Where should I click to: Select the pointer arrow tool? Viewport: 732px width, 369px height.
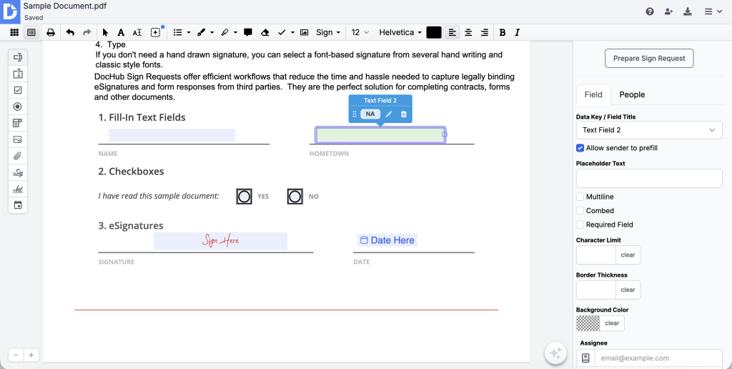tap(105, 32)
